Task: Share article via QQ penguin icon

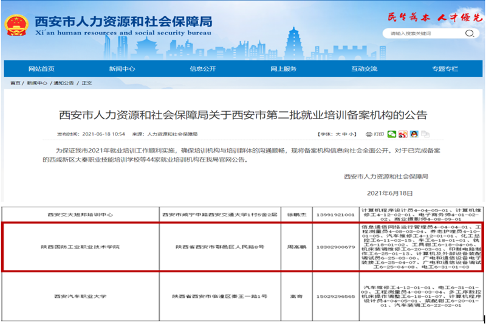Action: (413, 134)
